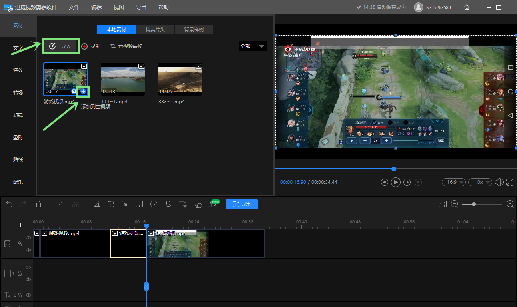
Task: Select the crop tool in the timeline toolbar
Action: coord(96,204)
